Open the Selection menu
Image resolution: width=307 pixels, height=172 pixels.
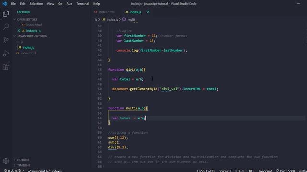point(36,4)
